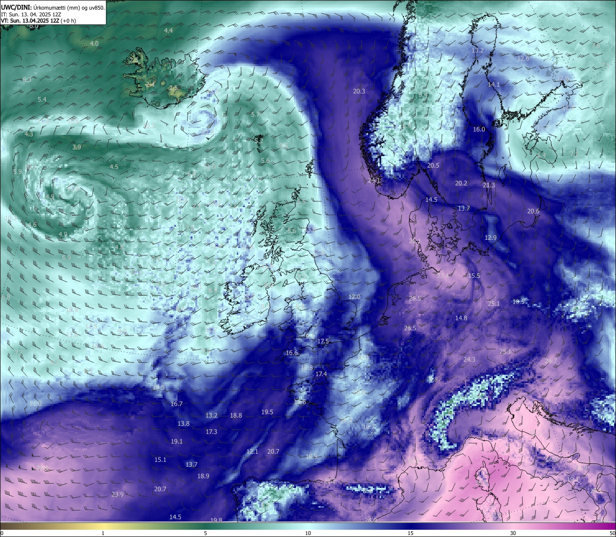
Task: Click the 18.8 value on the map
Action: point(236,415)
